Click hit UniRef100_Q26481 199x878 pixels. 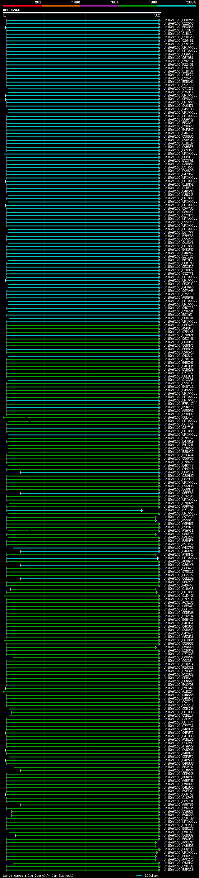[x=178, y=40]
